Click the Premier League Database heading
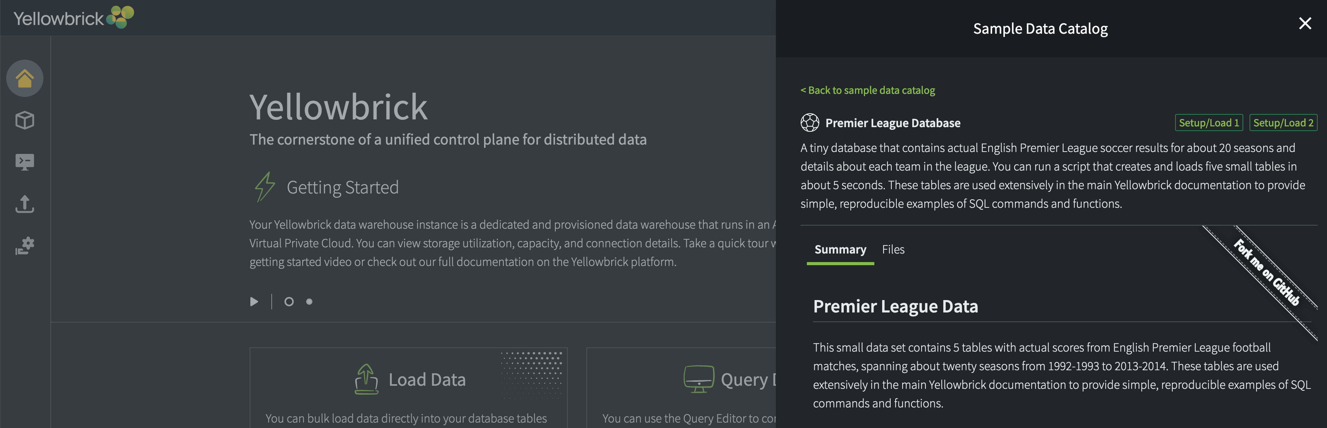Image resolution: width=1327 pixels, height=428 pixels. pos(893,123)
